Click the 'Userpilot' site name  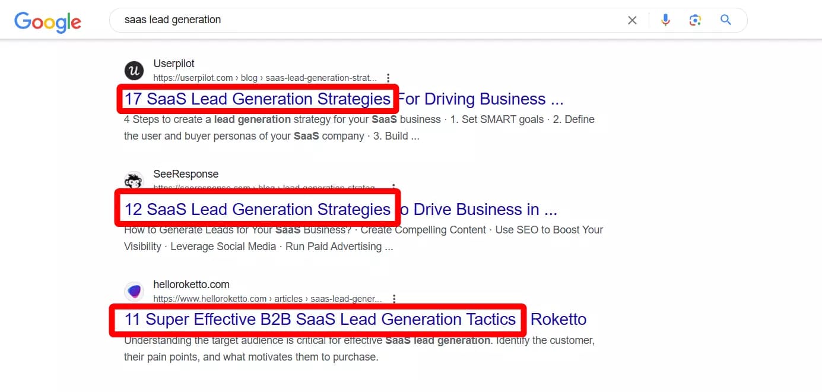174,64
